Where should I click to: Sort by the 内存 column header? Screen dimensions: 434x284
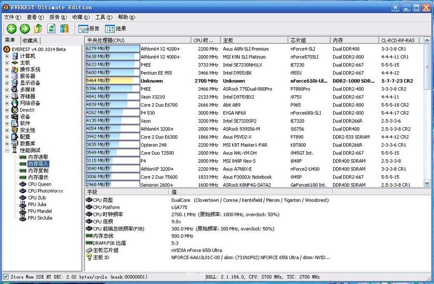click(354, 40)
